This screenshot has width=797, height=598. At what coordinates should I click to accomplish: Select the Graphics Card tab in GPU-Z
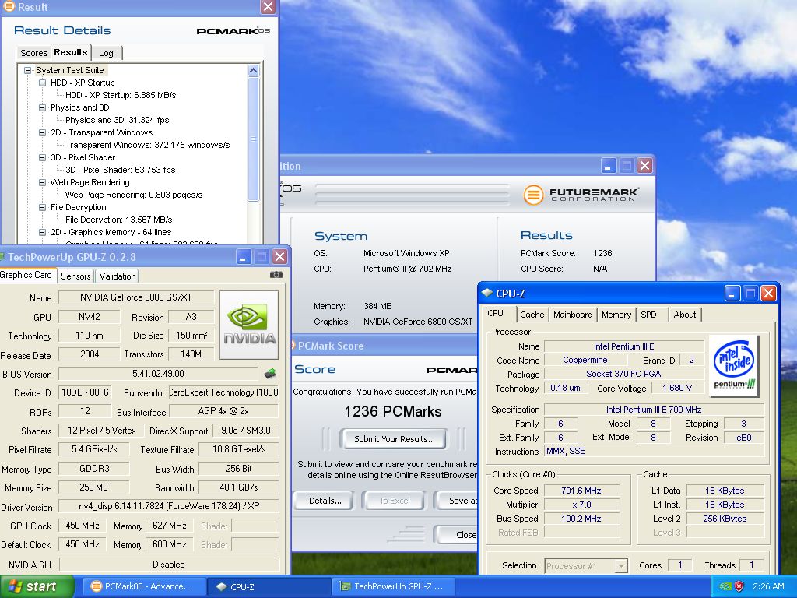26,275
